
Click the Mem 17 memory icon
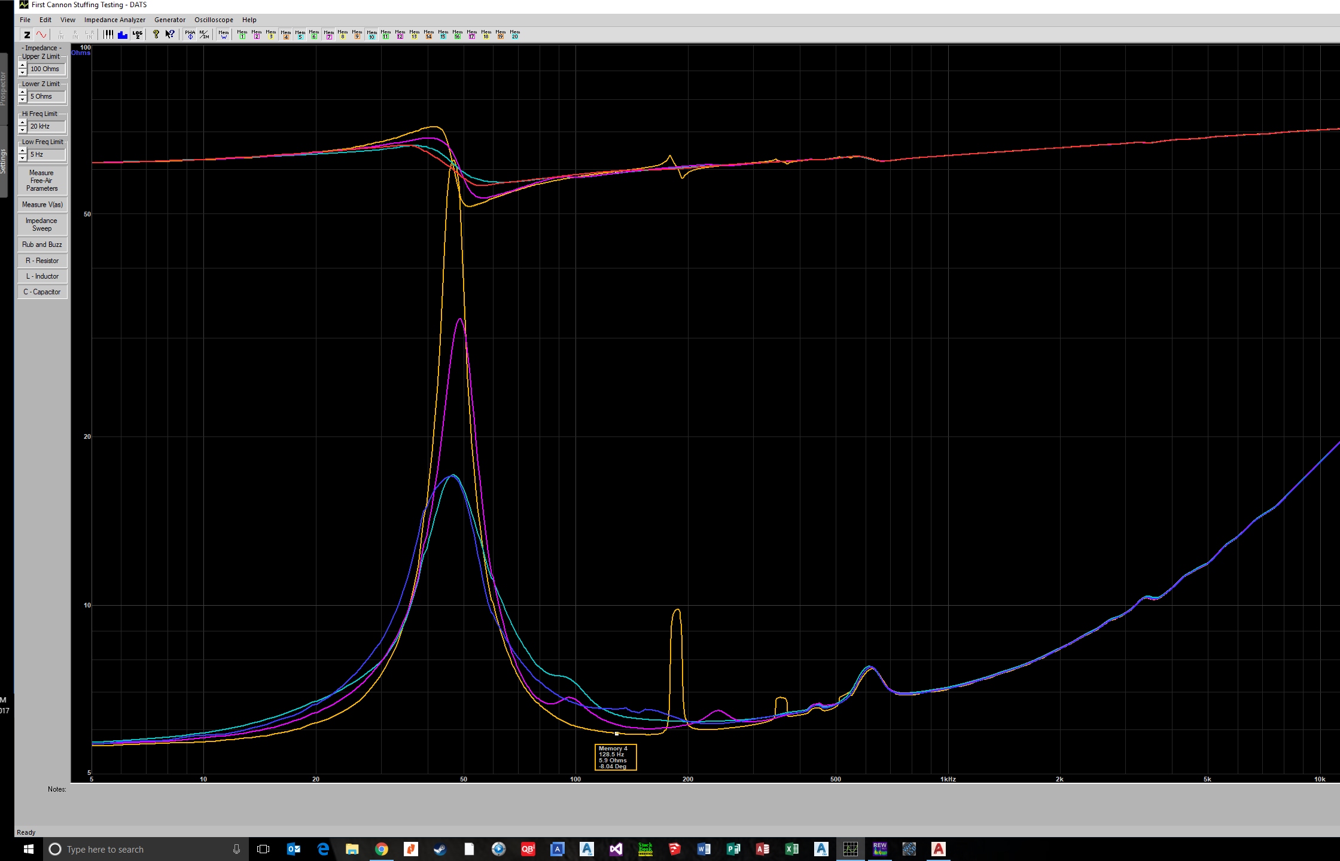[x=472, y=35]
